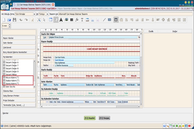Viewport: 194px width, 129px height.
Task: Select the line chart tool
Action: point(98,20)
